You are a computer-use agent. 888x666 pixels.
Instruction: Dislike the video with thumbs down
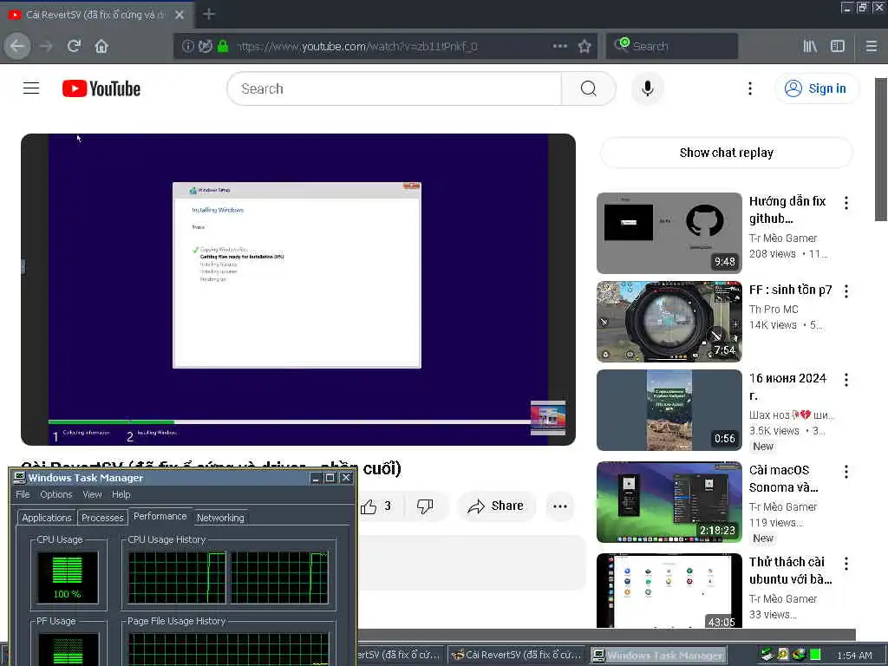tap(425, 506)
